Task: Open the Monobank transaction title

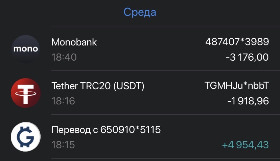Action: click(74, 42)
